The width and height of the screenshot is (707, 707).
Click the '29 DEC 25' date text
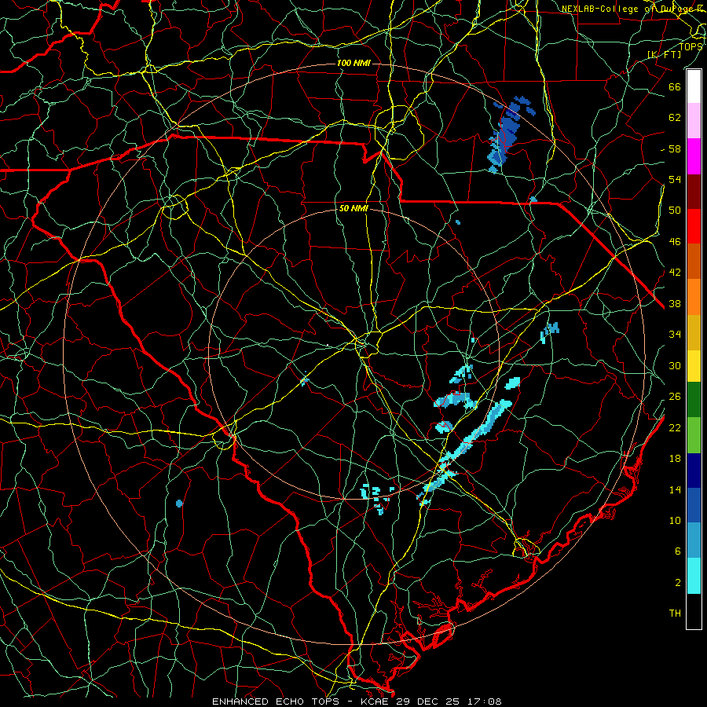pos(427,702)
